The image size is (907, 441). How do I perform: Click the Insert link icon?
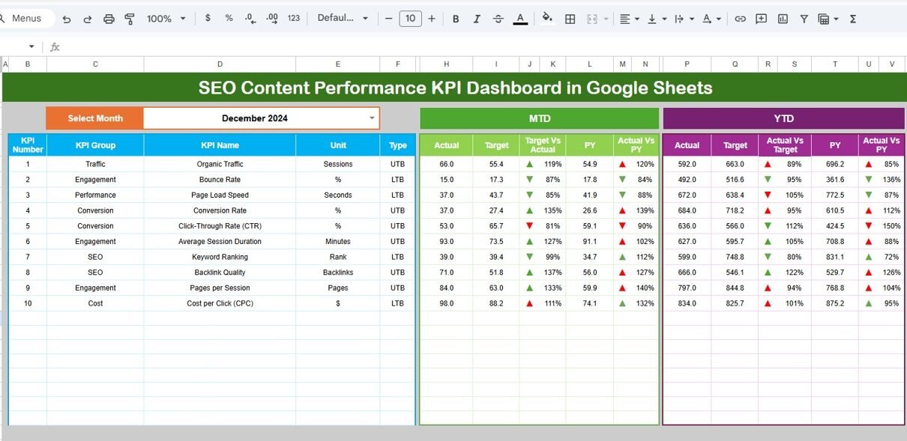click(740, 19)
